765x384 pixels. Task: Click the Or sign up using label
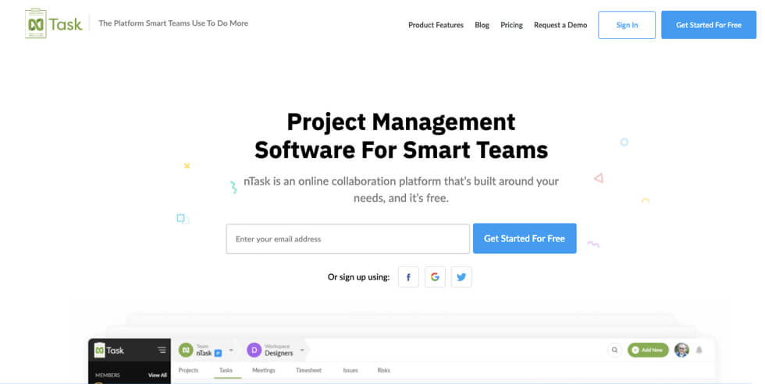[x=358, y=277]
